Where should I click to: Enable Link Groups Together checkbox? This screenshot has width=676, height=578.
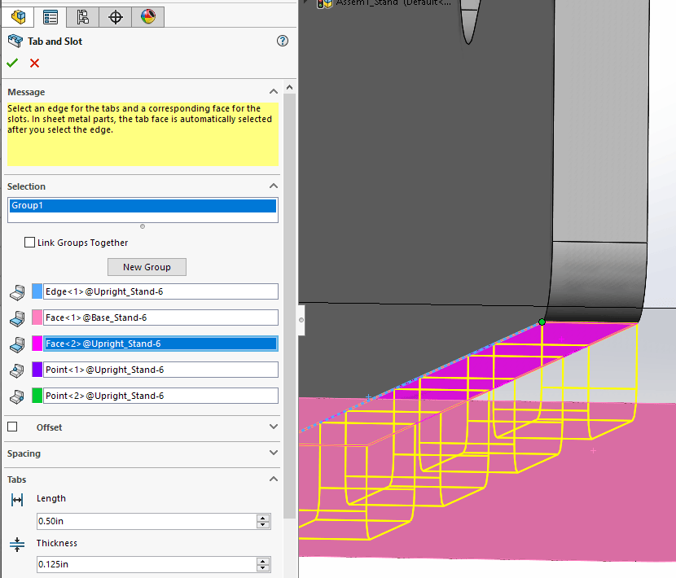tap(30, 243)
